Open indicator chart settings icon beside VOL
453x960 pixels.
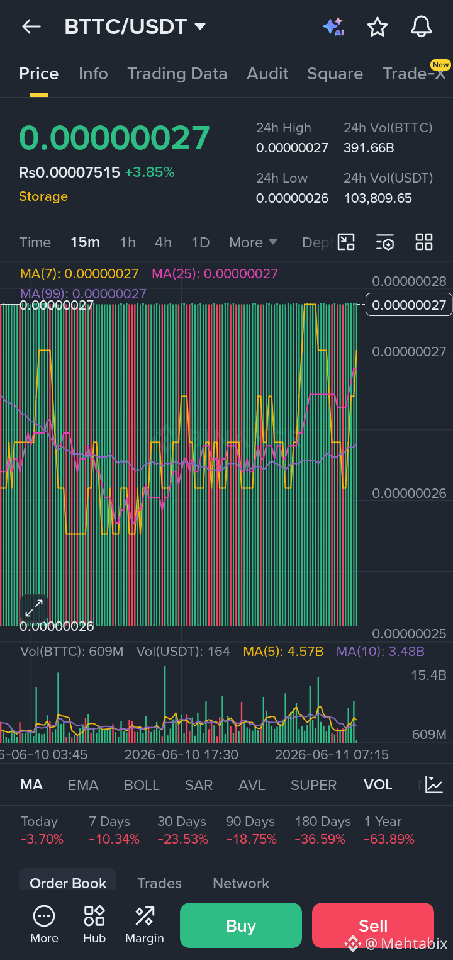(434, 784)
